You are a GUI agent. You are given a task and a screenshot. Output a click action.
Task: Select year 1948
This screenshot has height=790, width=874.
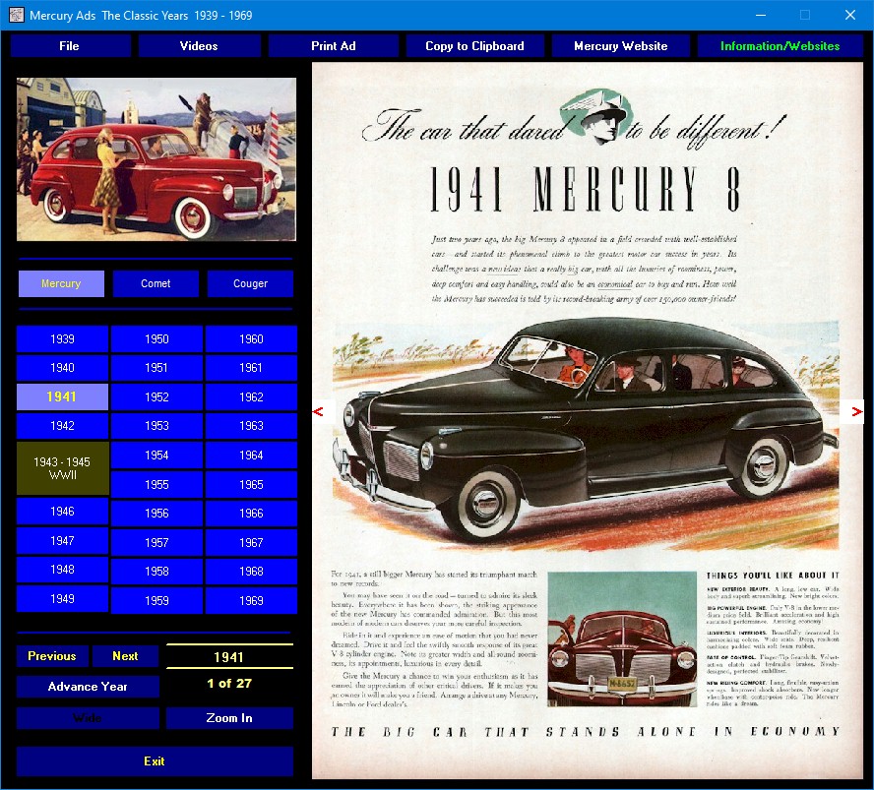point(62,570)
